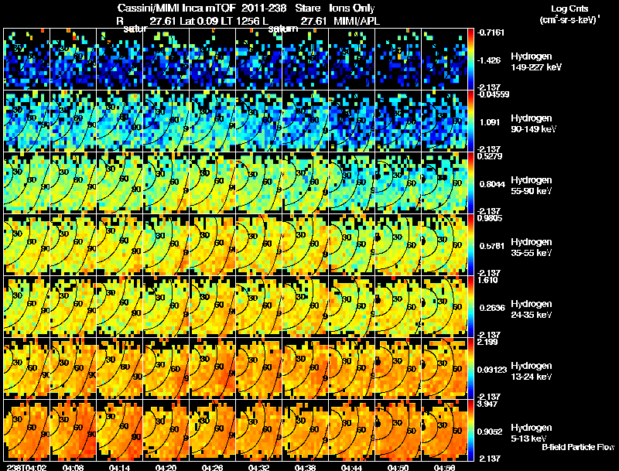Click the 04:38 time axis label
This screenshot has height=471, width=619.
pyautogui.click(x=305, y=467)
